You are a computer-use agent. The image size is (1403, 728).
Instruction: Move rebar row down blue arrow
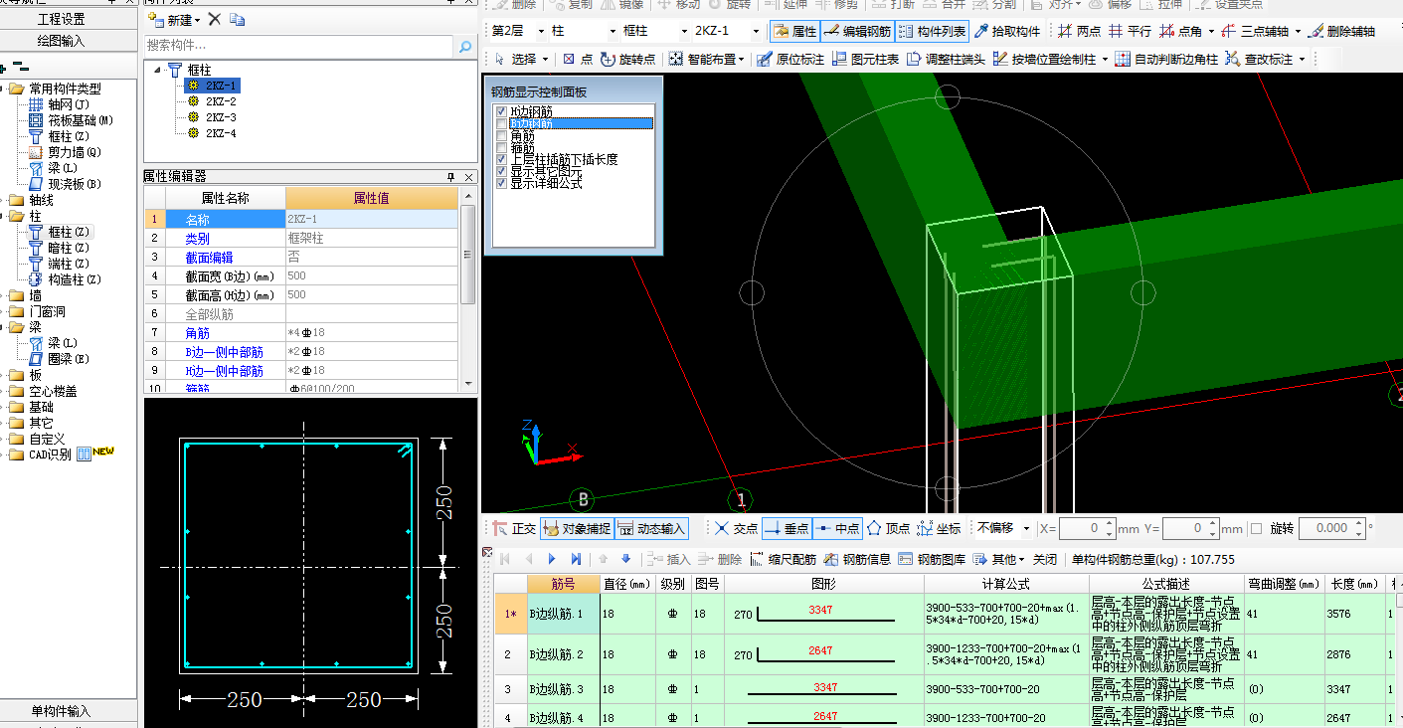625,559
